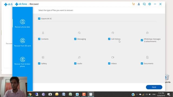Viewport: 173px width, 97px height.
Task: Open the dr.fone blue cross taskbar icon
Action: coord(77,94)
